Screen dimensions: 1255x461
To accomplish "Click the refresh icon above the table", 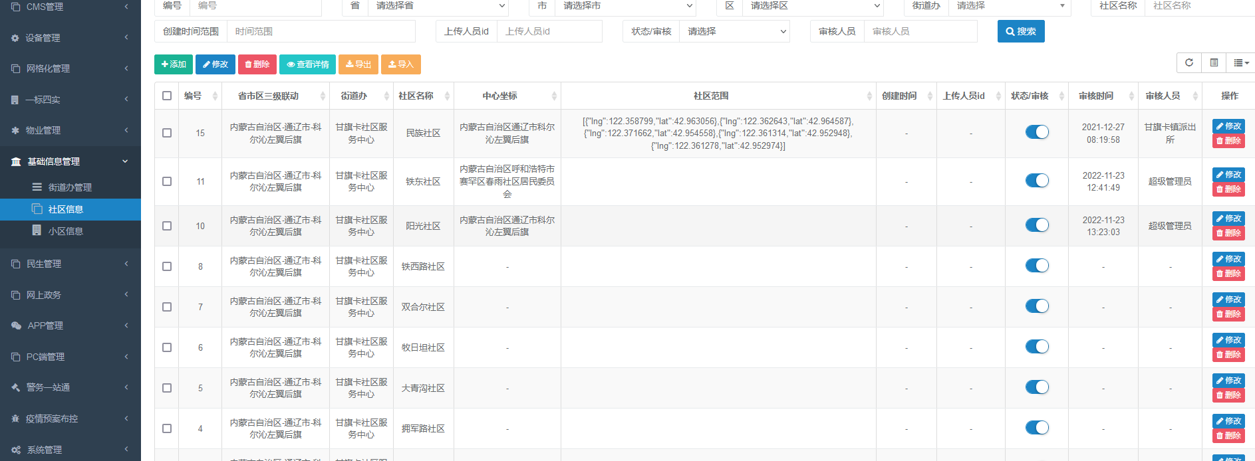I will click(x=1189, y=62).
